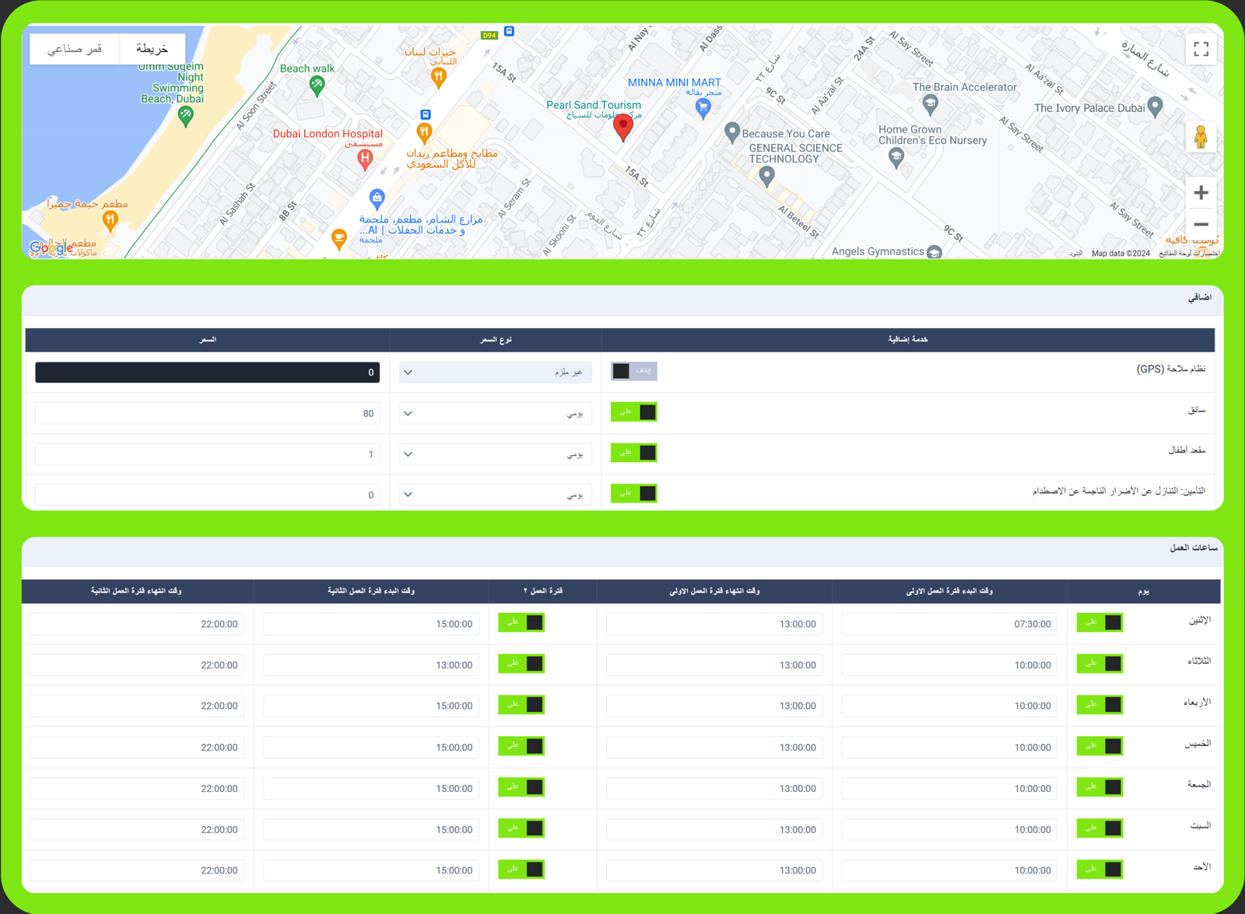The height and width of the screenshot is (914, 1245).
Task: Select the map (خريطة) view tab
Action: (x=153, y=49)
